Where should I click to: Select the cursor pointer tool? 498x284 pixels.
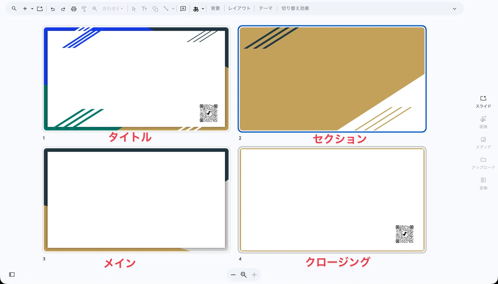134,8
